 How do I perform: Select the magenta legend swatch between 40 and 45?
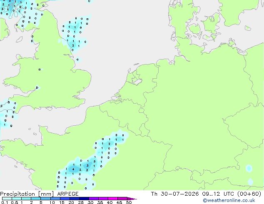pos(113,199)
